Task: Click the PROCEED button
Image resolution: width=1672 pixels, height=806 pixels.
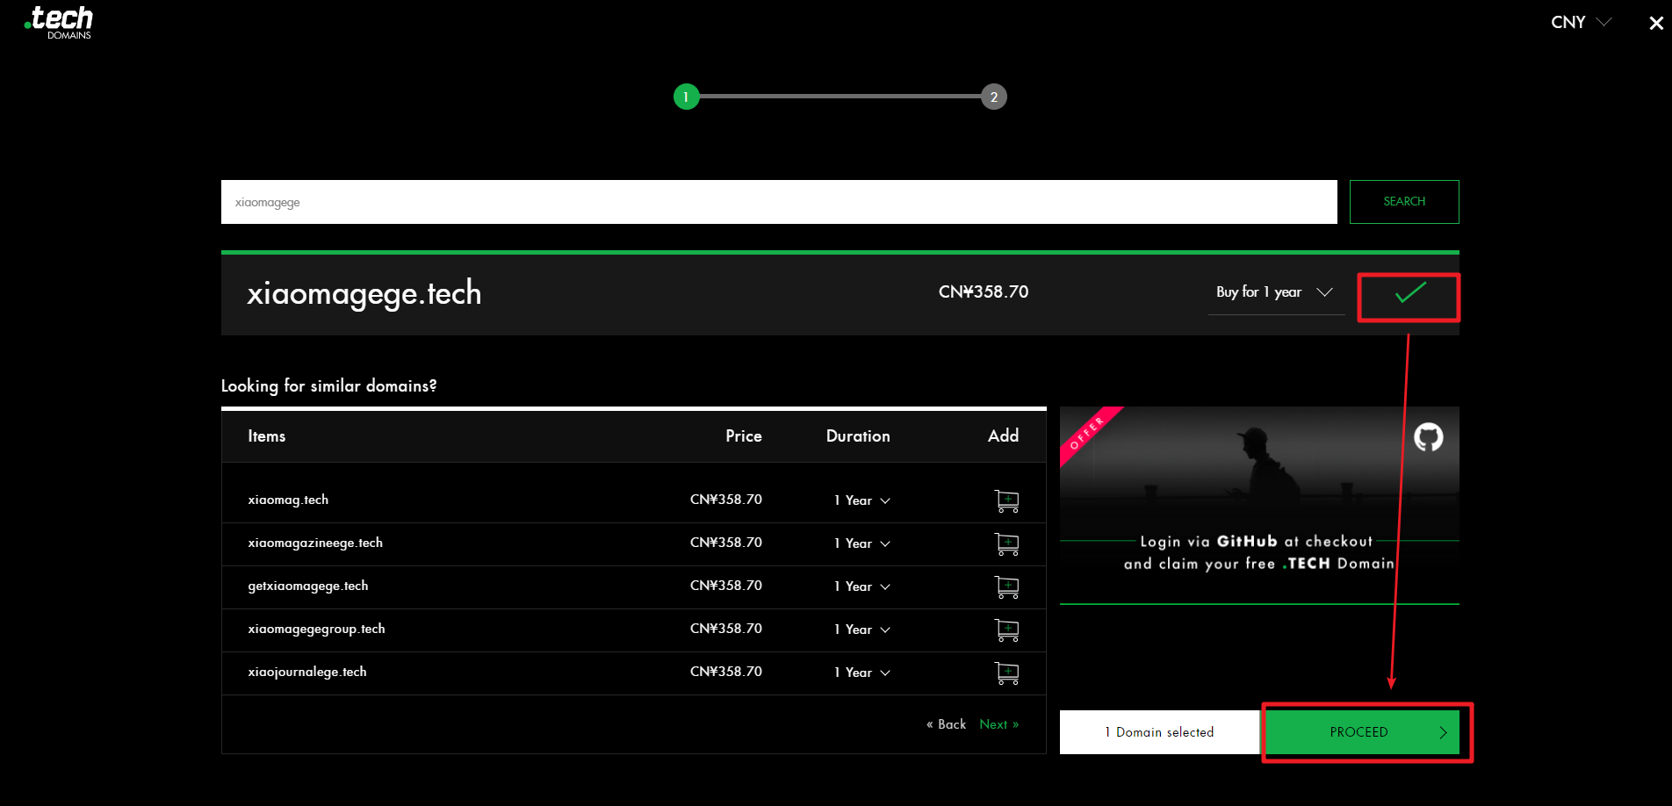Action: click(x=1362, y=732)
